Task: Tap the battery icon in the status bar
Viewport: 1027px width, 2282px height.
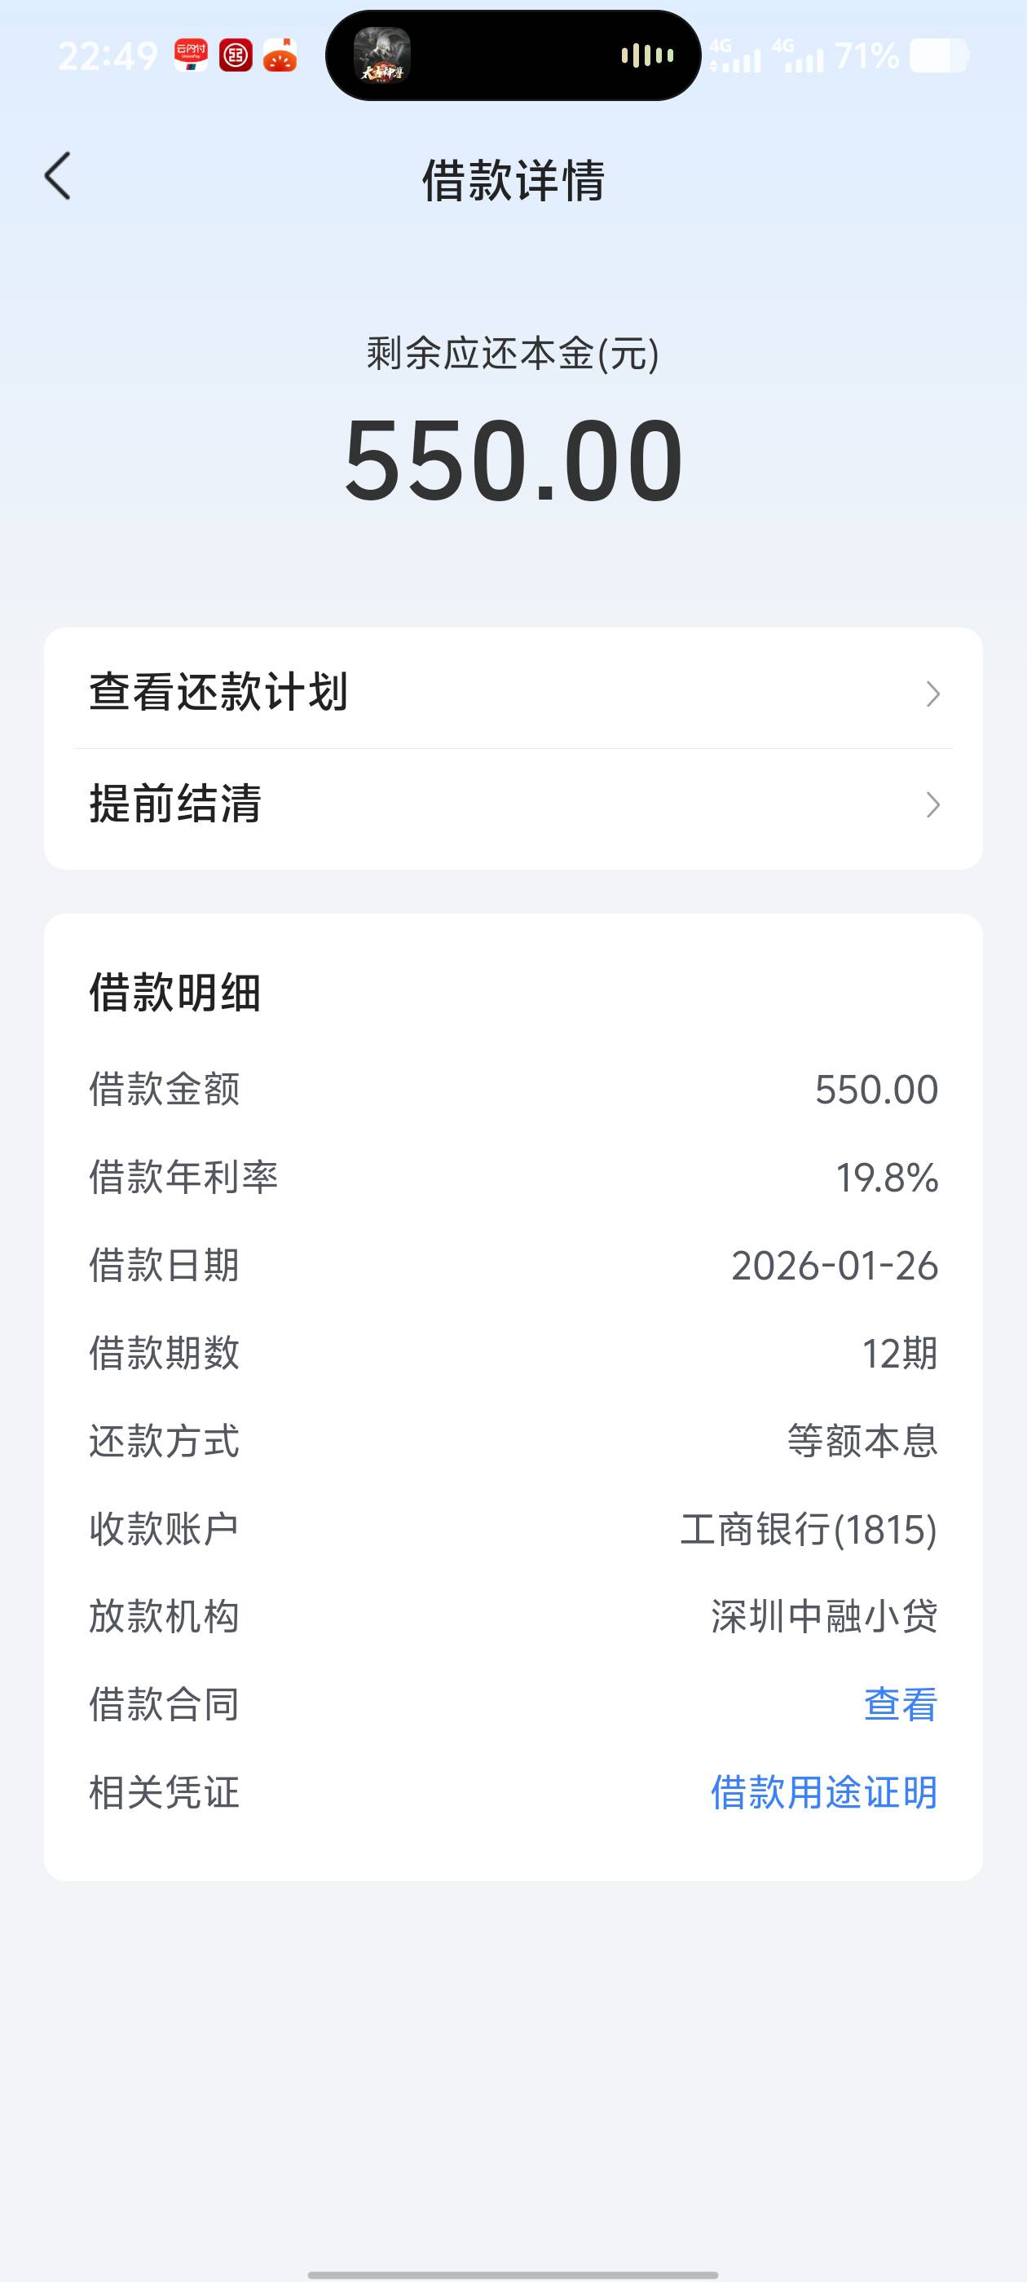Action: click(939, 55)
